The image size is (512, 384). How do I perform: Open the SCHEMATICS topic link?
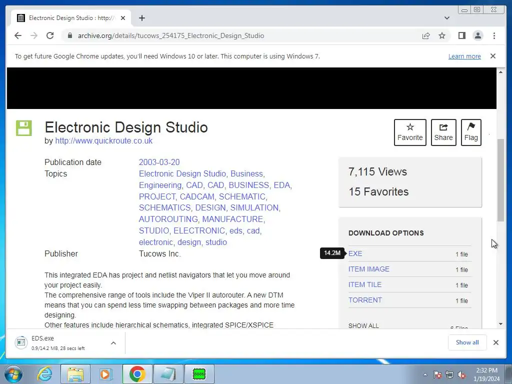pos(164,207)
